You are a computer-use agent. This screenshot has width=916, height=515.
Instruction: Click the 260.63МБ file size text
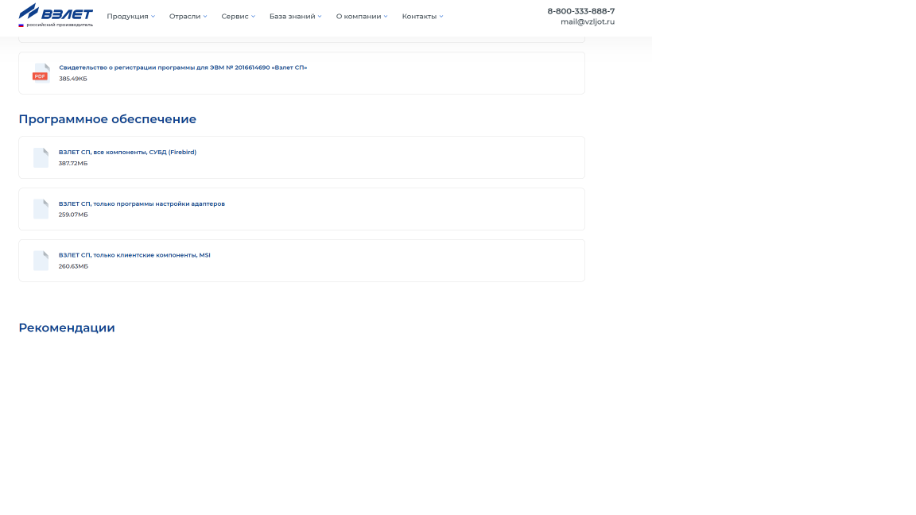pos(73,266)
